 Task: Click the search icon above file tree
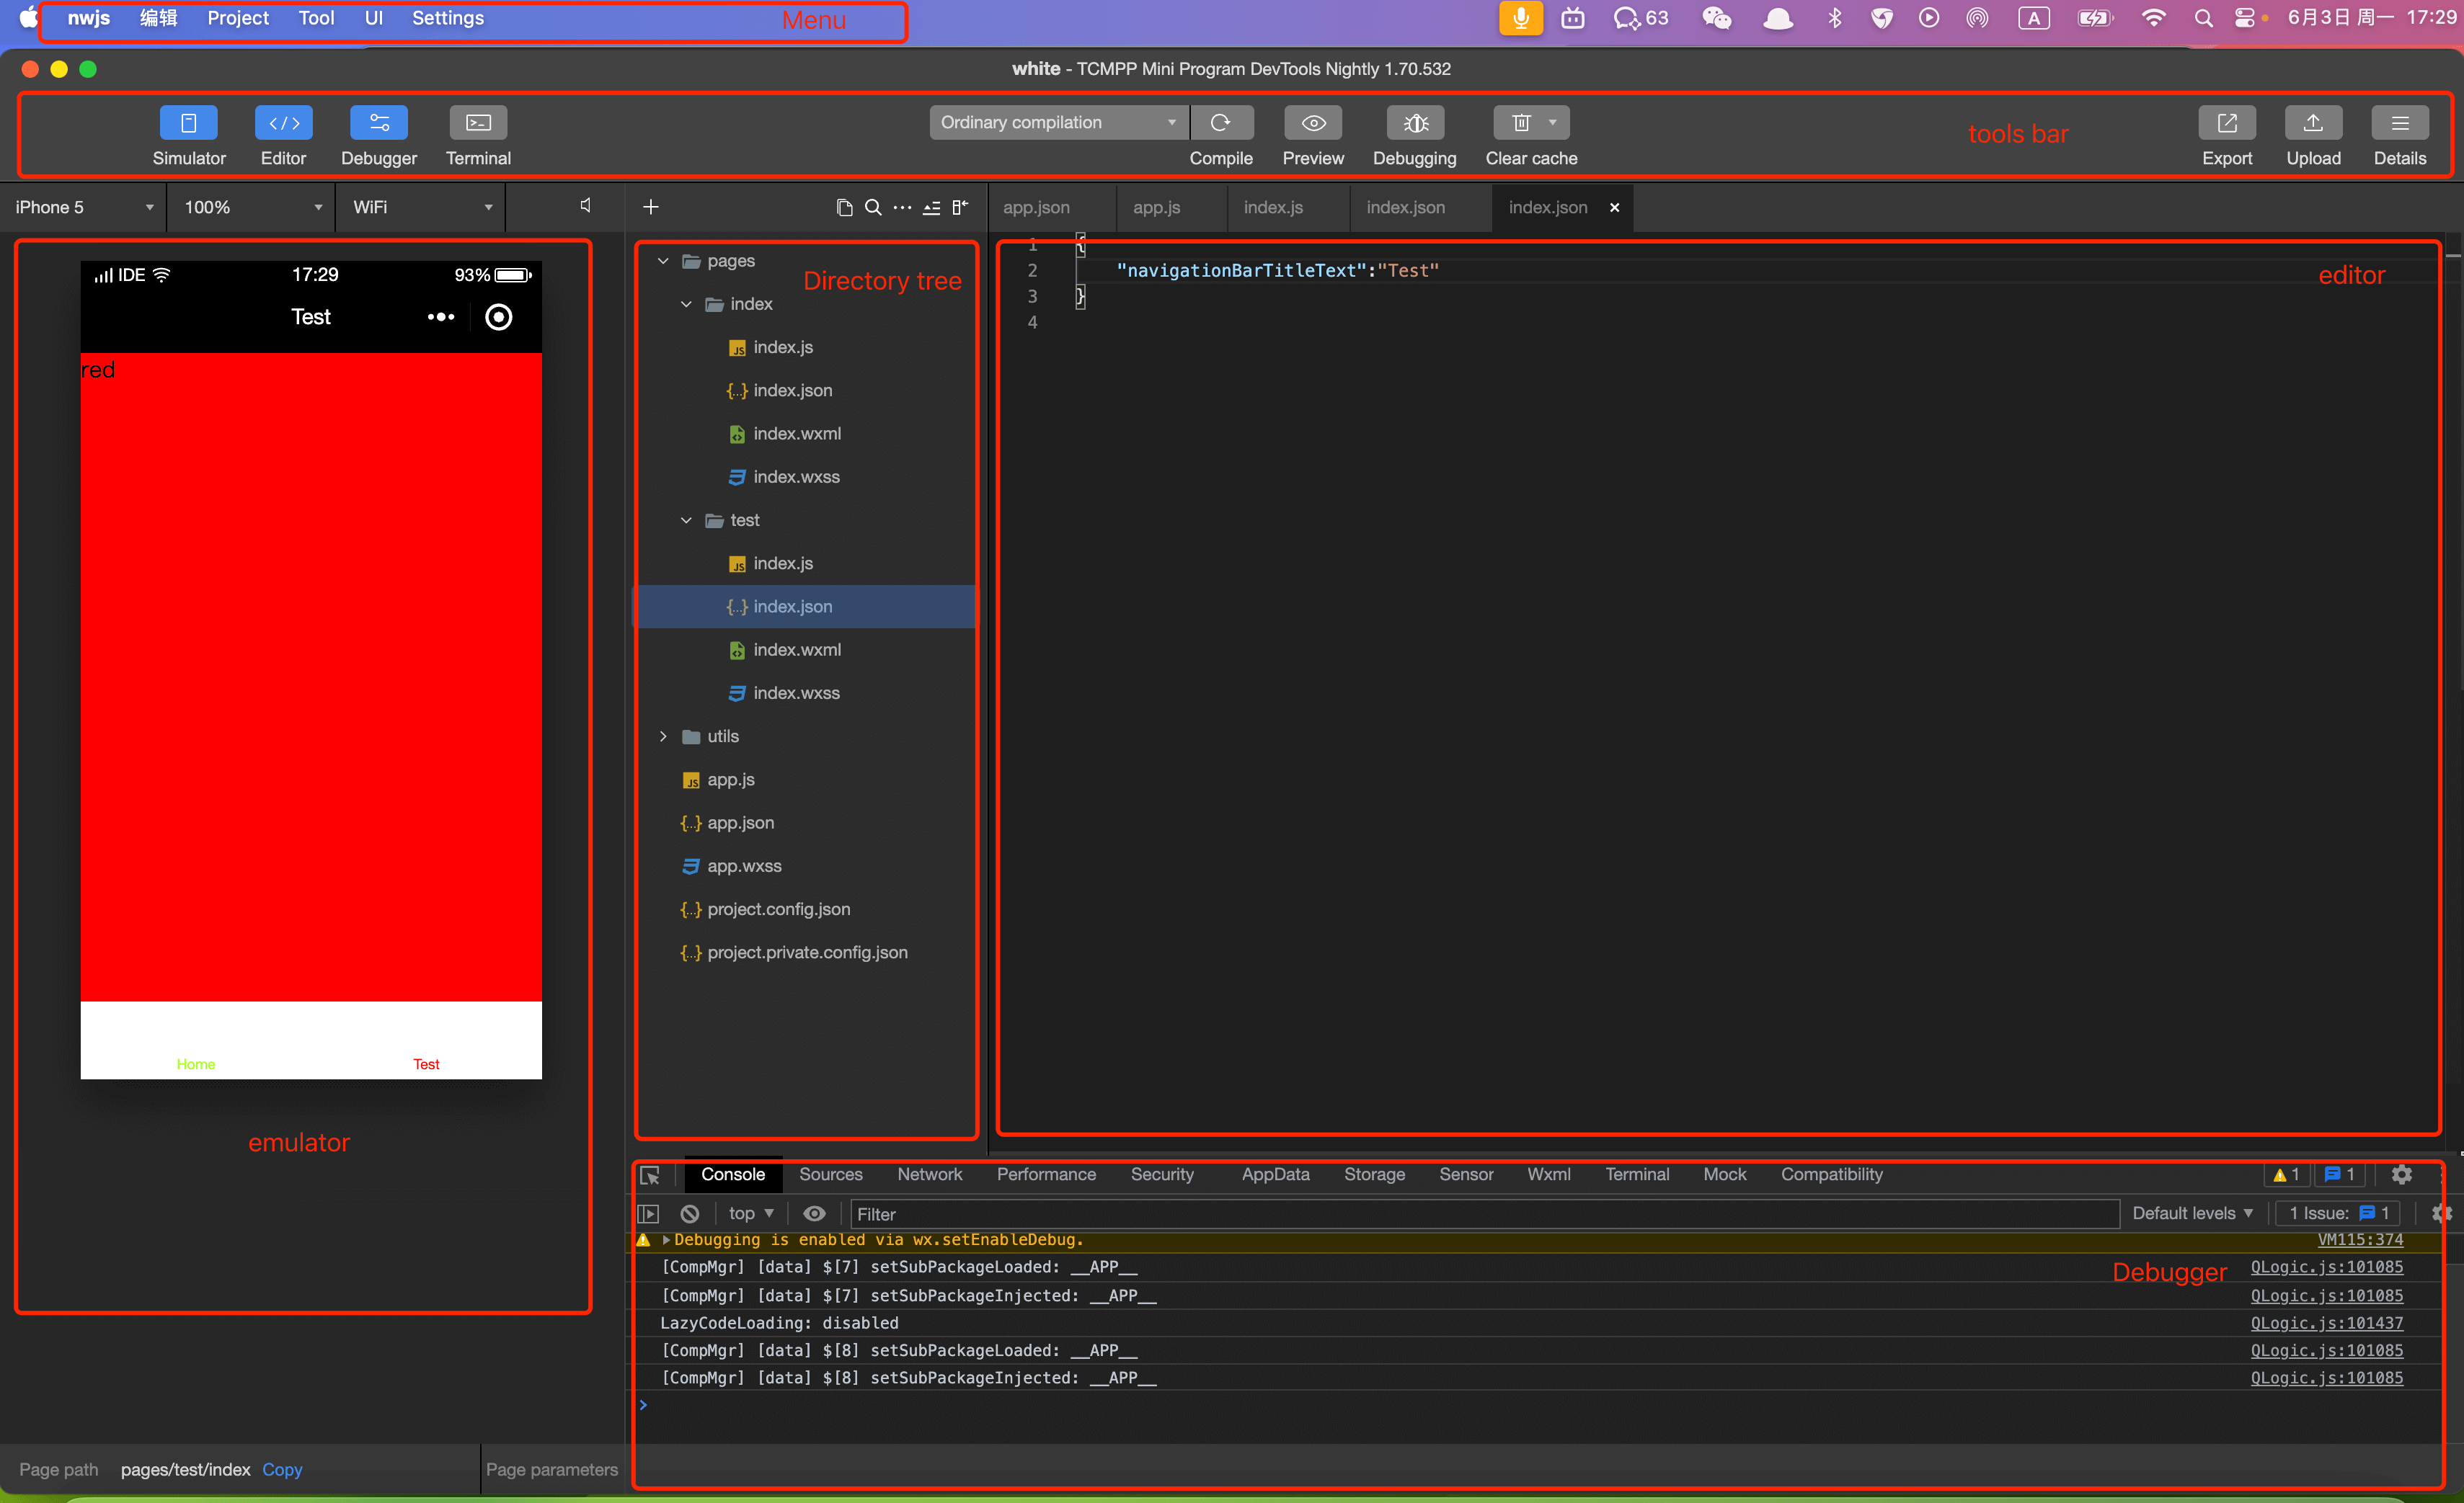pos(873,207)
